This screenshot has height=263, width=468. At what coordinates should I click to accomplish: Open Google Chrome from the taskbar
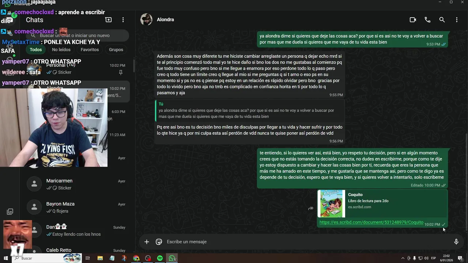tap(136, 258)
